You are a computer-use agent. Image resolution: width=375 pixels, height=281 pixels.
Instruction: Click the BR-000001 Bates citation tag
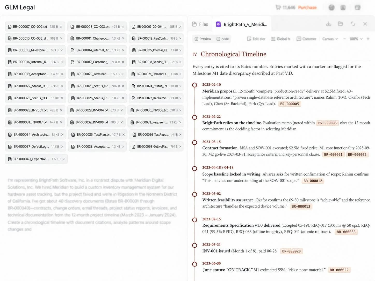[x=333, y=154]
